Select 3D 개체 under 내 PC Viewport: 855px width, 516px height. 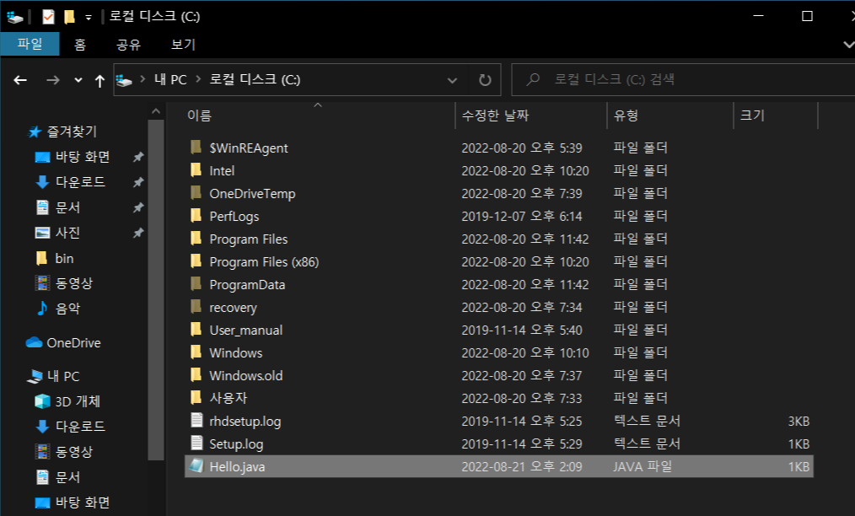coord(78,401)
